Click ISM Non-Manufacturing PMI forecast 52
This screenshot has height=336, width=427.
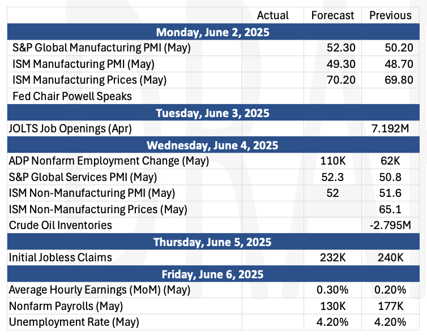tap(332, 193)
